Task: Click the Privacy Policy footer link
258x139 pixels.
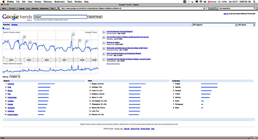Action: 145,129
